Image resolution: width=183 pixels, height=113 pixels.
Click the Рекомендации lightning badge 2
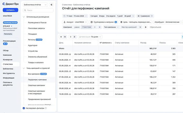pyautogui.click(x=5, y=44)
